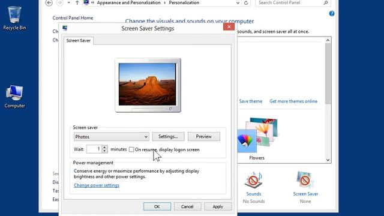Click Appearance and Personalization breadcrumb

(128, 2)
